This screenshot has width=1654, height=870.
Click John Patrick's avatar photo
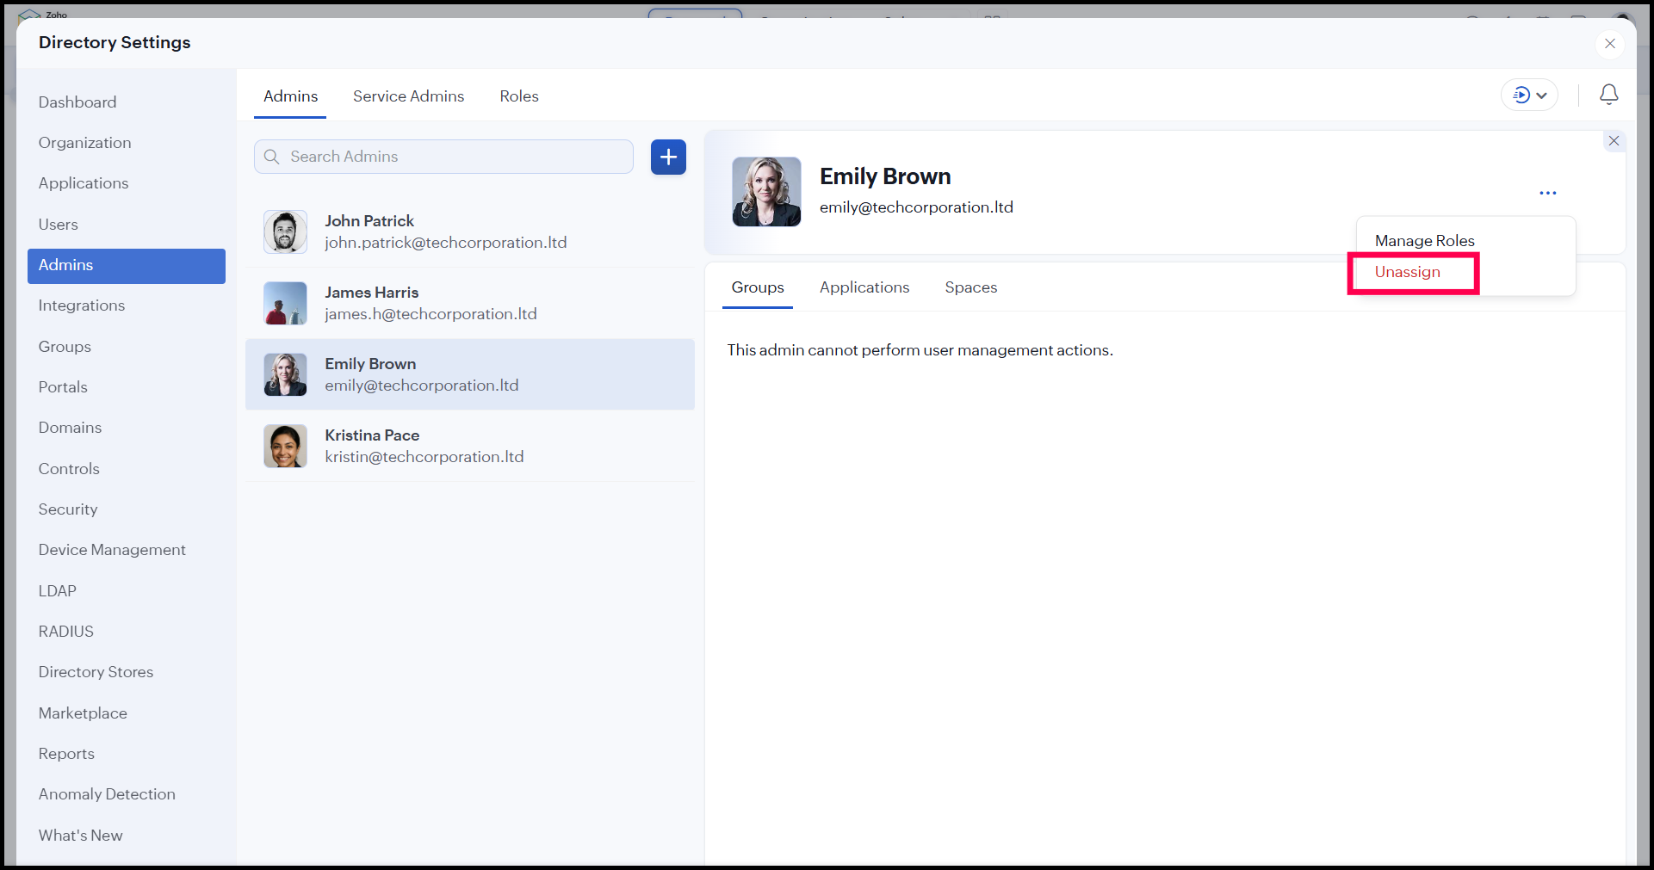285,232
